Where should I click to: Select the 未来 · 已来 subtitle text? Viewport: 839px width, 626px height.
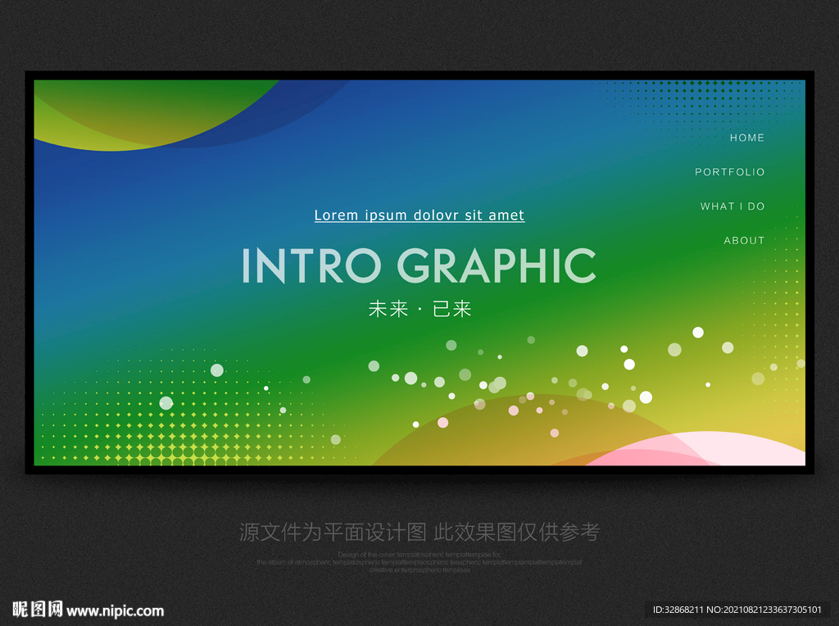[419, 309]
